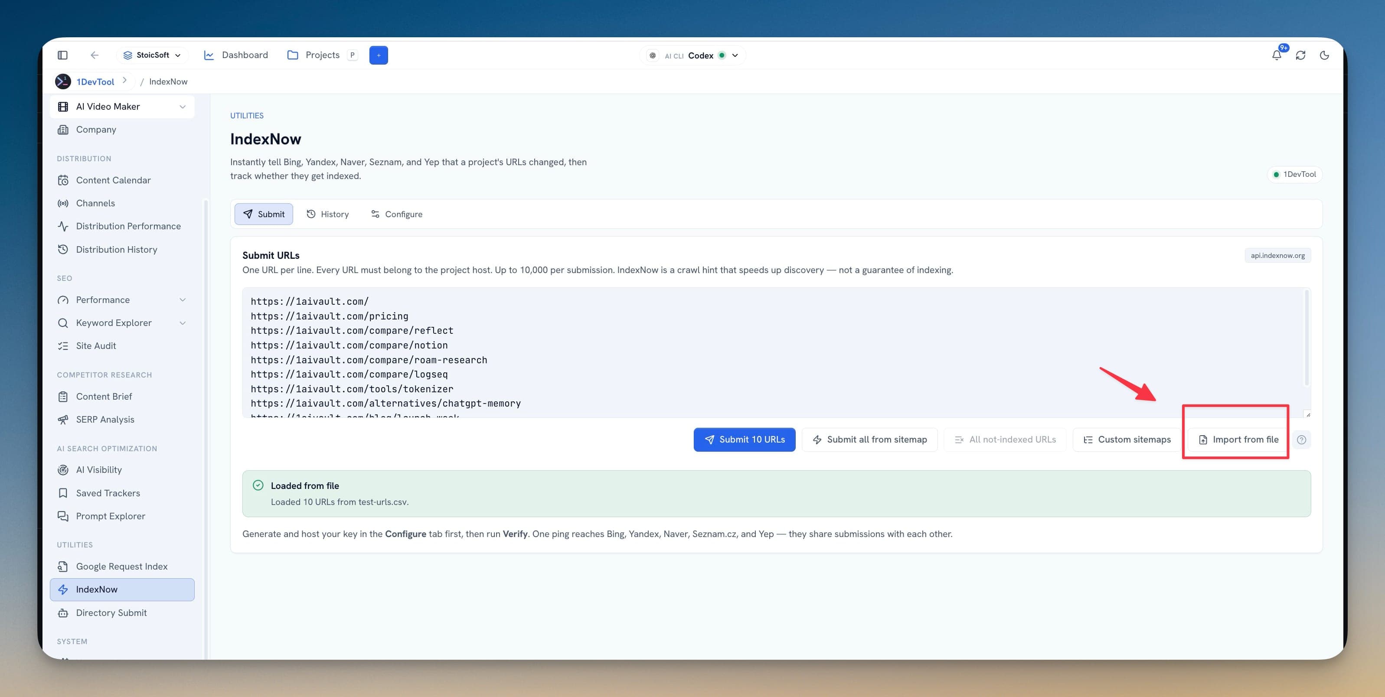Click Submit all from sitemap
Screen dimensions: 1385x697
(869, 440)
